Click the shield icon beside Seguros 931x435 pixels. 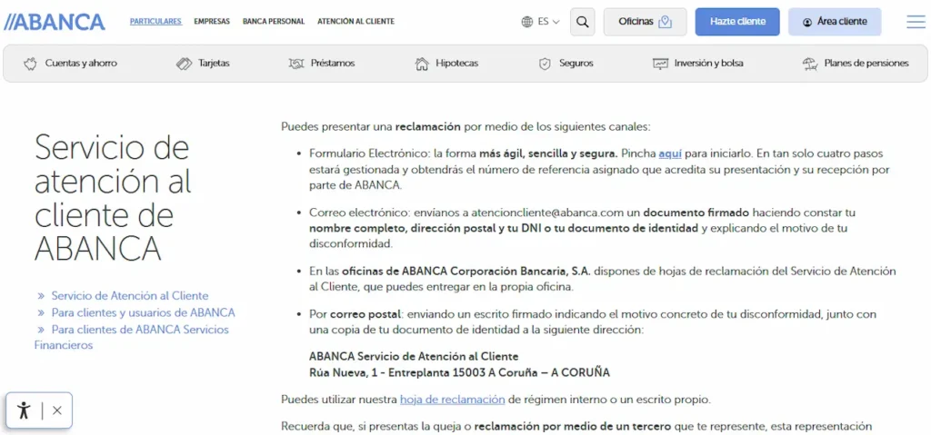(546, 64)
